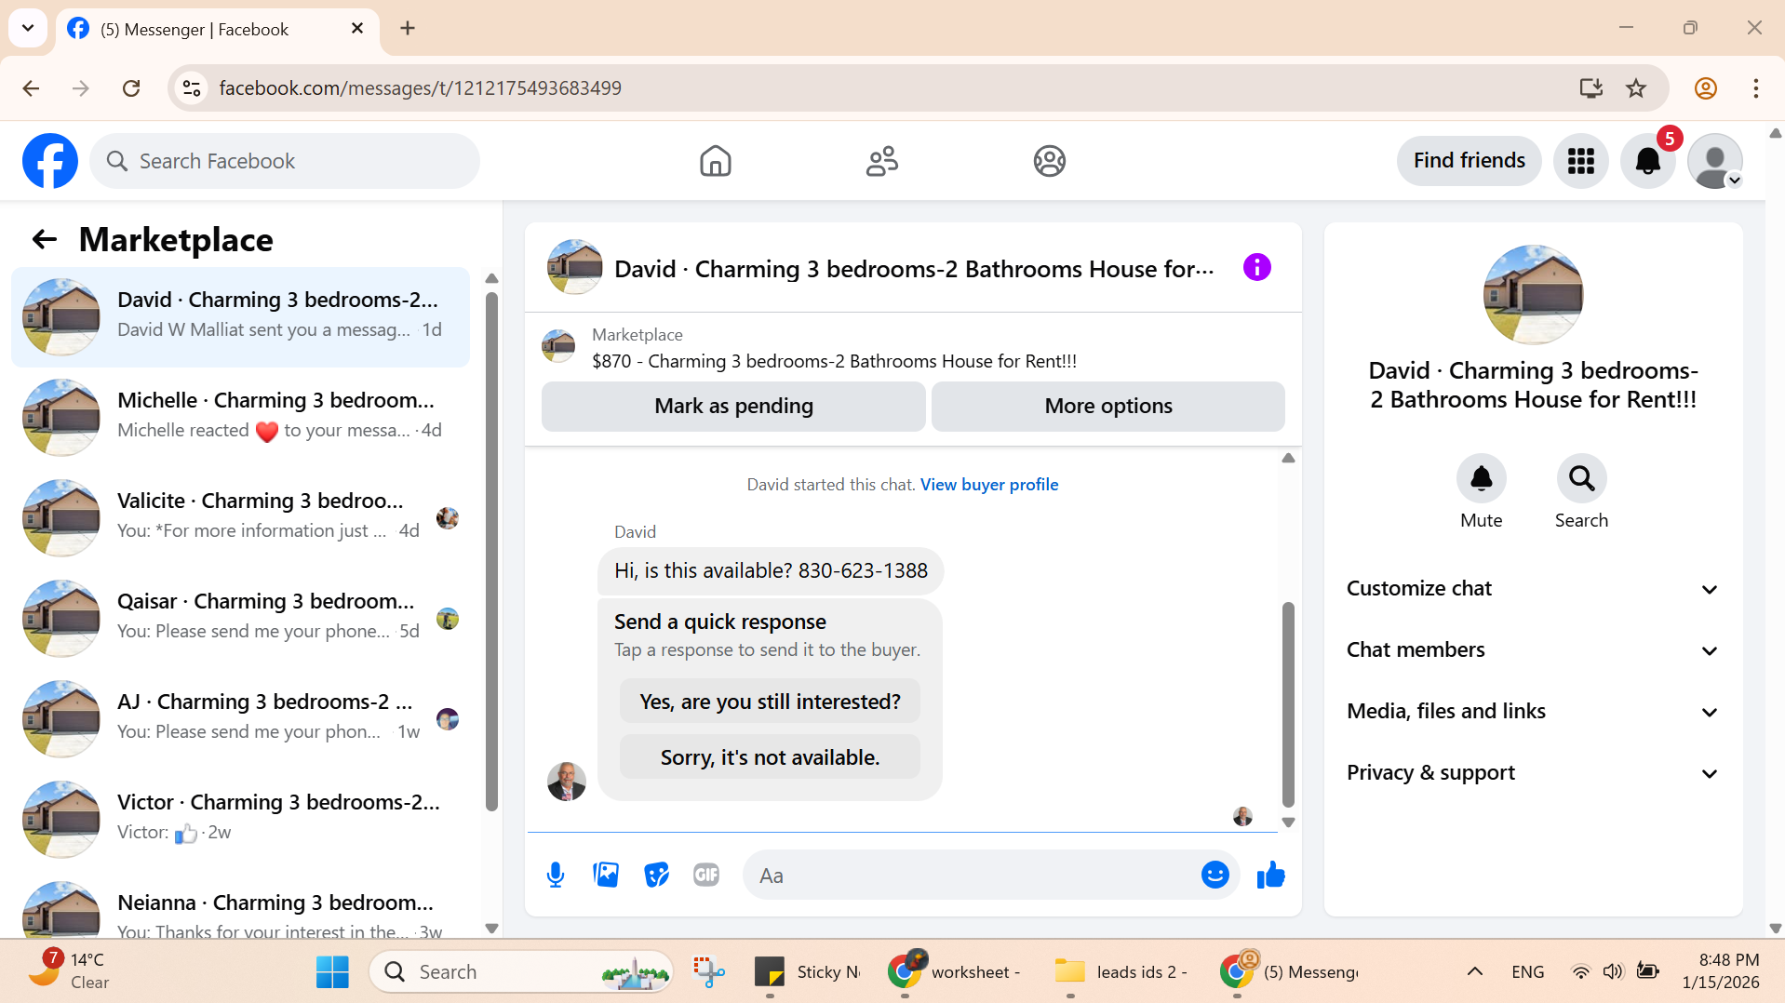
Task: Go back from Marketplace chats list
Action: tap(44, 240)
